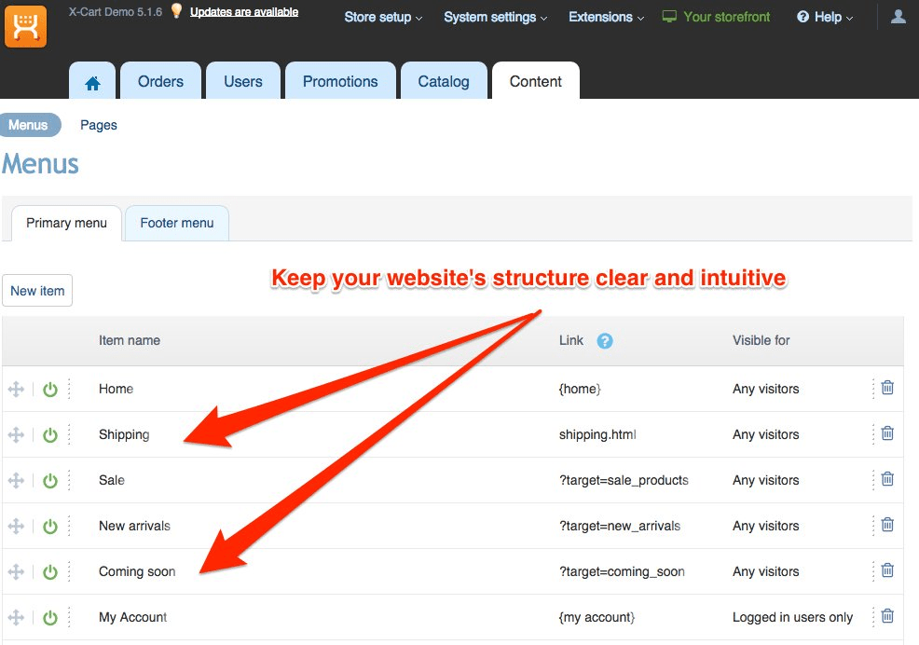Disable the Sale menu item power toggle
The width and height of the screenshot is (919, 645).
tap(49, 480)
